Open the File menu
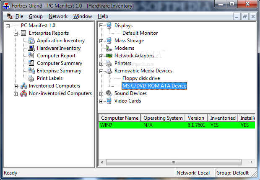Viewport: 260px width, 180px height. (19, 16)
